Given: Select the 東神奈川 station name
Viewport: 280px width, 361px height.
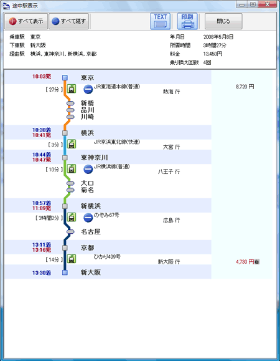Looking at the screenshot, I should (94, 158).
